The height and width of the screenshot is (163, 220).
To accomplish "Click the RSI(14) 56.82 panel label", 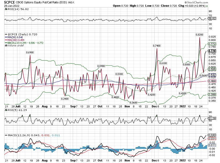I will pos(18,9).
